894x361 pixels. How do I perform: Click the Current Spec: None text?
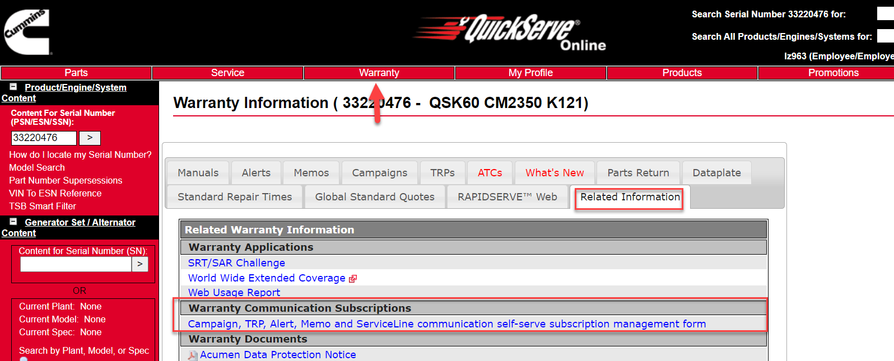pyautogui.click(x=60, y=332)
